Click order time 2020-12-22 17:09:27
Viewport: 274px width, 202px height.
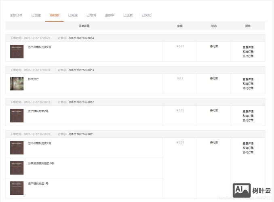(x=37, y=38)
